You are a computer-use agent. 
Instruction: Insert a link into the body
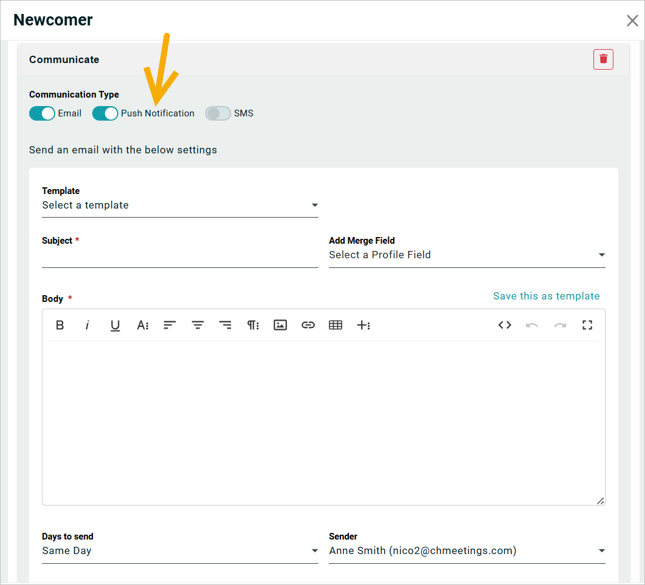coord(308,325)
